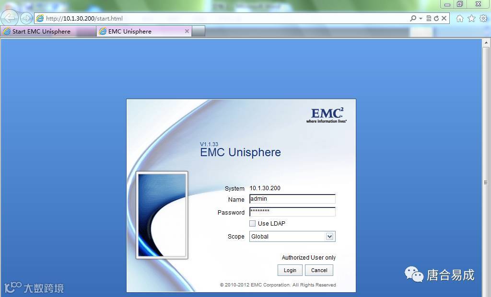The width and height of the screenshot is (491, 297).
Task: Click the Password input field
Action: [292, 212]
